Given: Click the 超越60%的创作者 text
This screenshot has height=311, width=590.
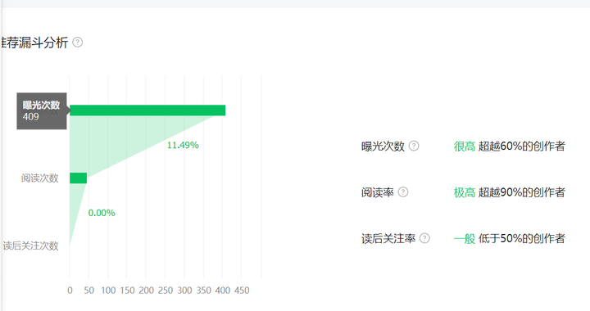Looking at the screenshot, I should click(x=521, y=146).
